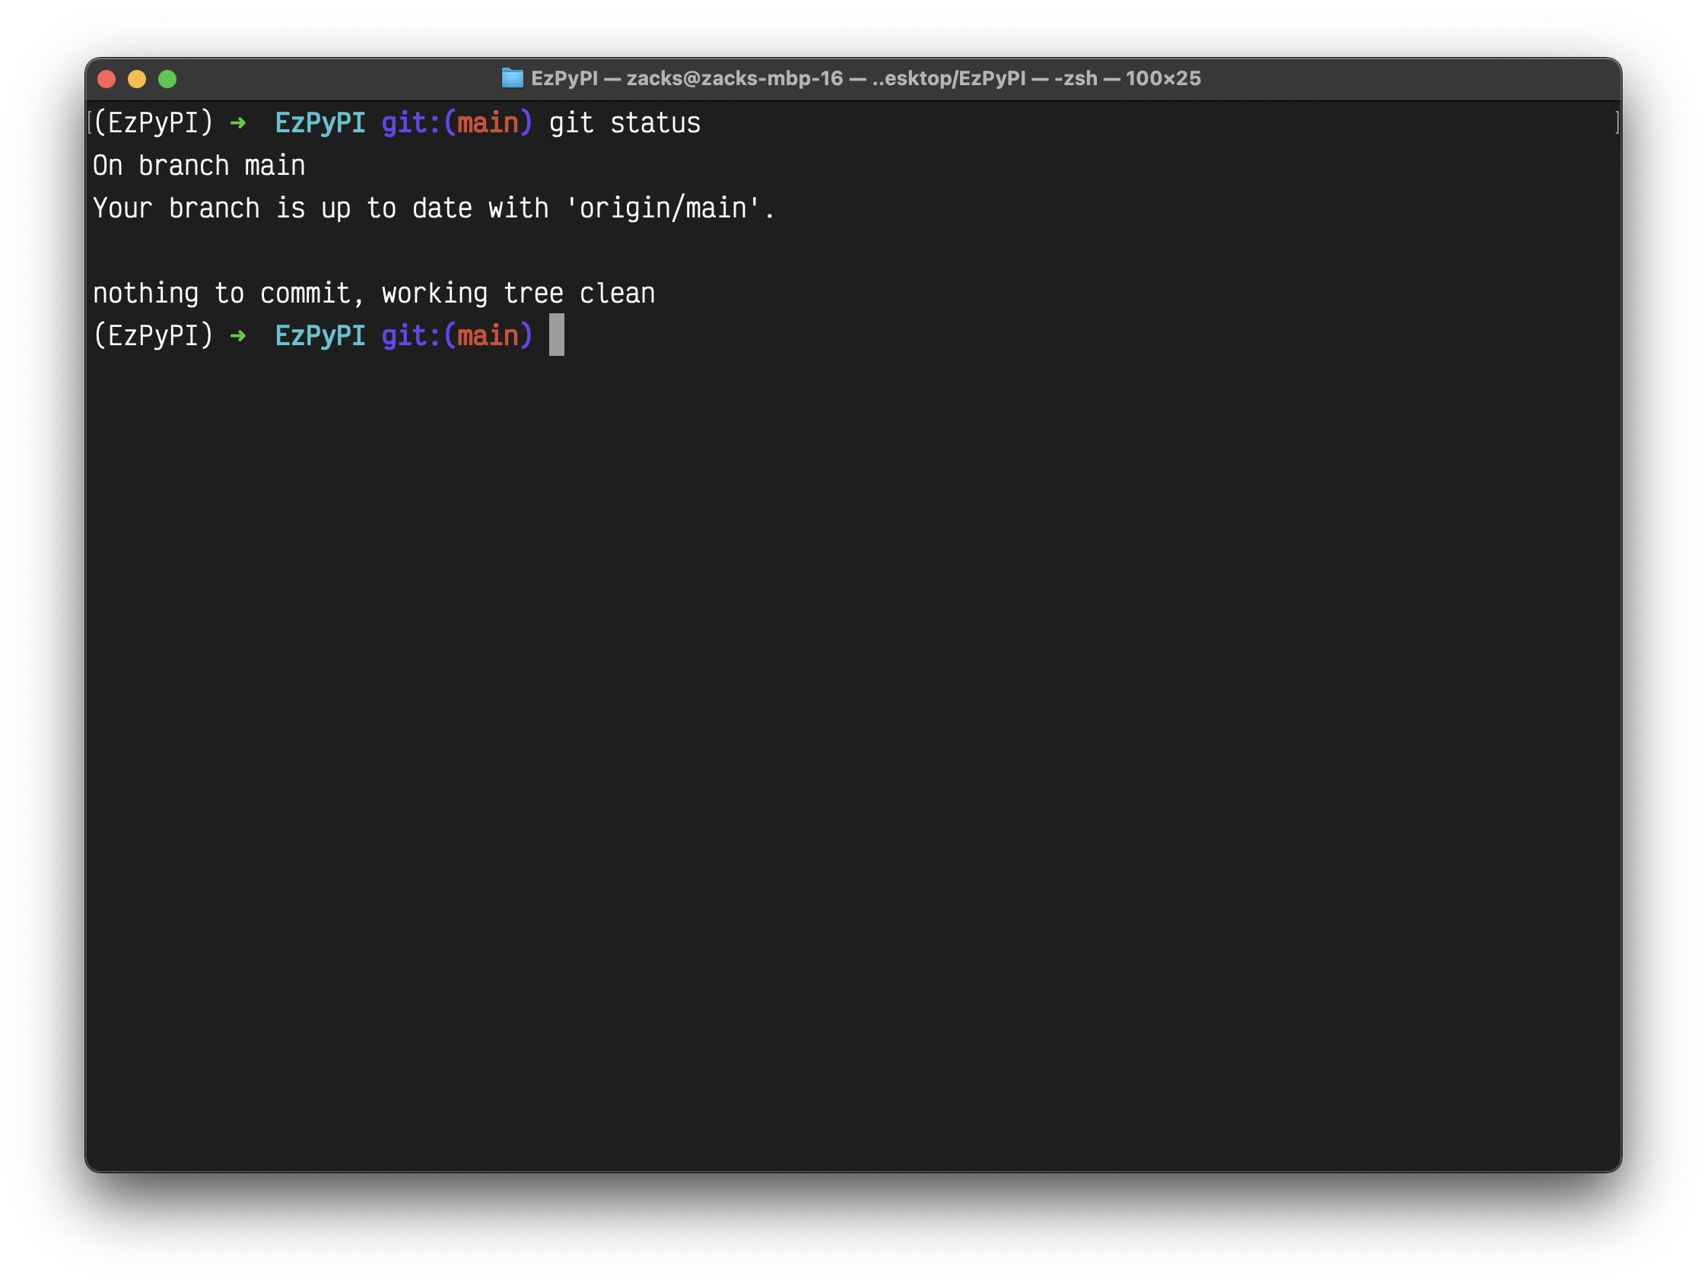Viewport: 1707px width, 1285px height.
Task: Click the green fullscreen window button
Action: coord(167,78)
